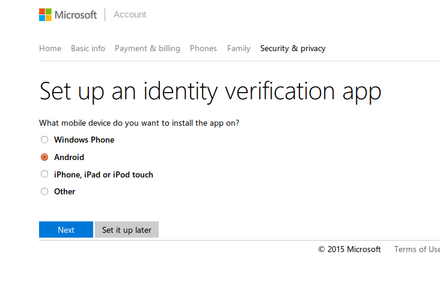Click the '© 2015 Microsoft' footer text
This screenshot has height=296, width=440.
click(349, 249)
